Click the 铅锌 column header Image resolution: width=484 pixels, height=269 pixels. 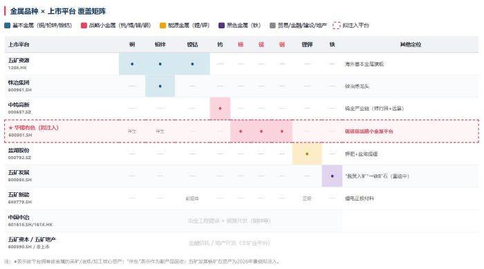[x=160, y=44]
